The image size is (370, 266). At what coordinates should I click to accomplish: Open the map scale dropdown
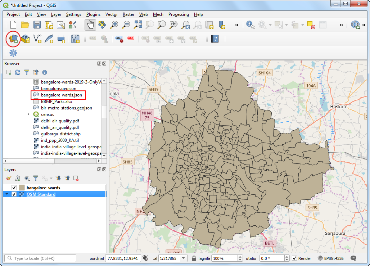point(184,258)
